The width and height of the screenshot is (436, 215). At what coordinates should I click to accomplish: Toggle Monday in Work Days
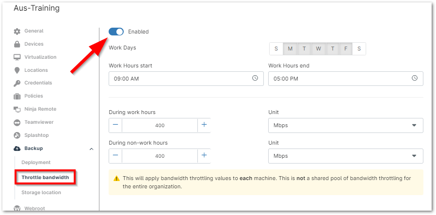click(x=290, y=49)
